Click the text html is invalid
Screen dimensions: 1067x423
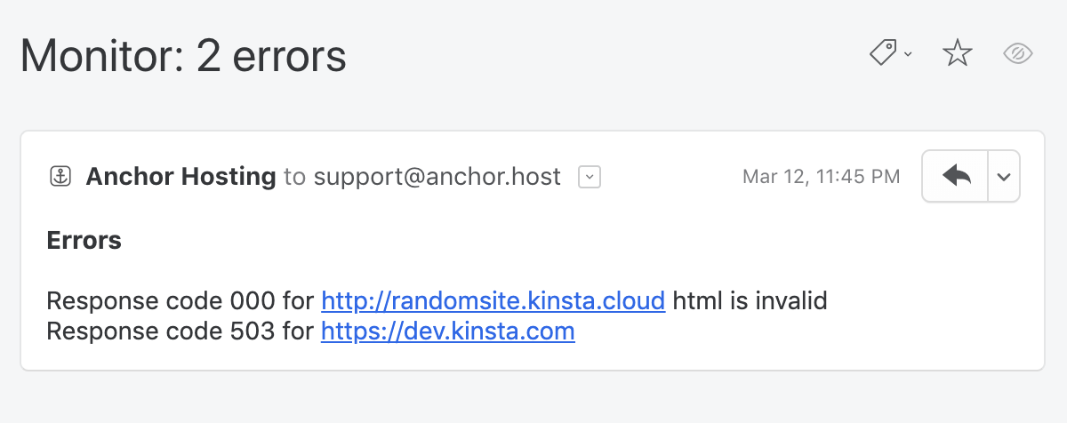point(750,301)
